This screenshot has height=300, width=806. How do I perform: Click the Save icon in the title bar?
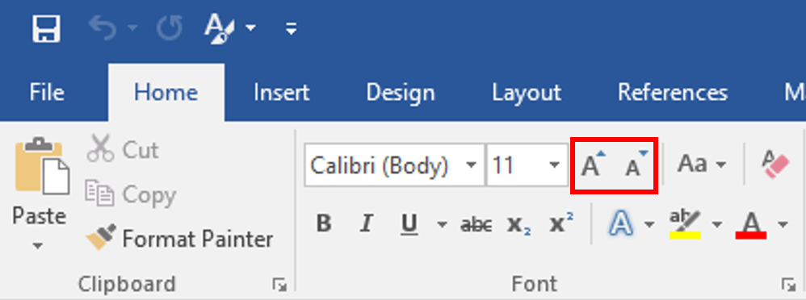pos(46,28)
